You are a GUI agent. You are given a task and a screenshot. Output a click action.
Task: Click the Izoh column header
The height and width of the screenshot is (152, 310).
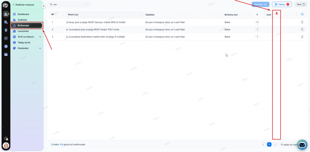[268, 14]
